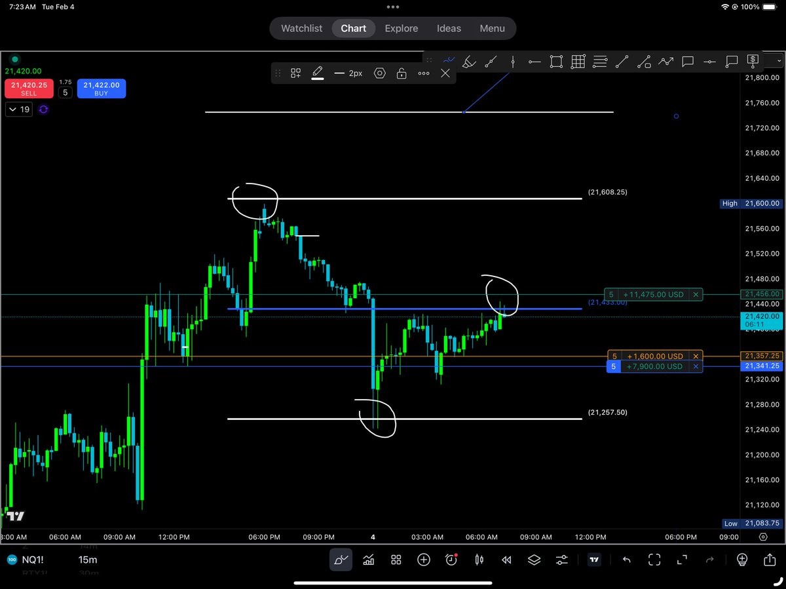Select the rectangle shape tool
786x589 pixels.
(x=556, y=62)
